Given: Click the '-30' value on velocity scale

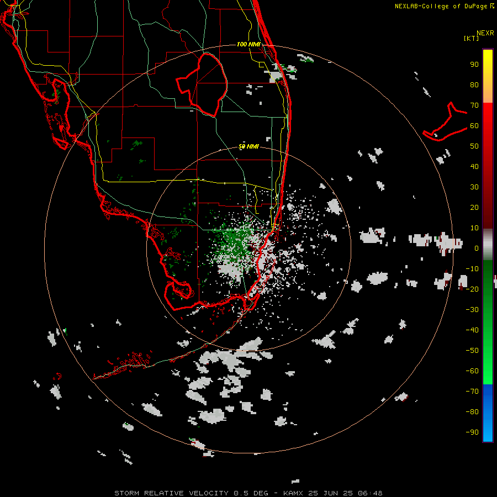Looking at the screenshot, I should [472, 310].
